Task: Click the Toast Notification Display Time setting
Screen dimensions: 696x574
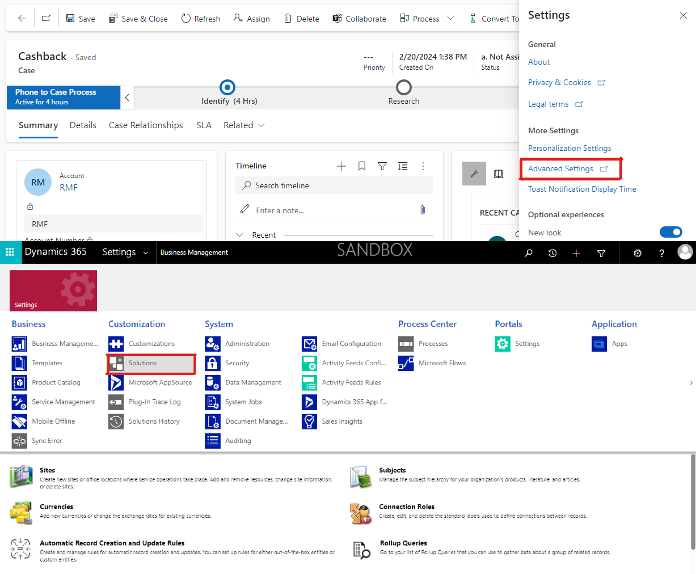Action: click(581, 188)
